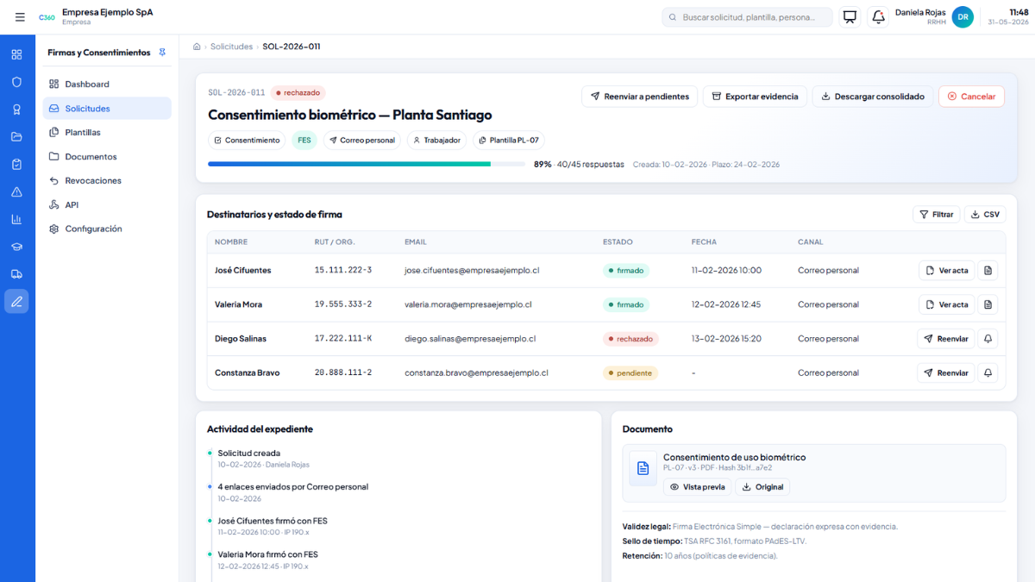Open the presentation screen icon in header
The image size is (1035, 582).
coord(850,17)
